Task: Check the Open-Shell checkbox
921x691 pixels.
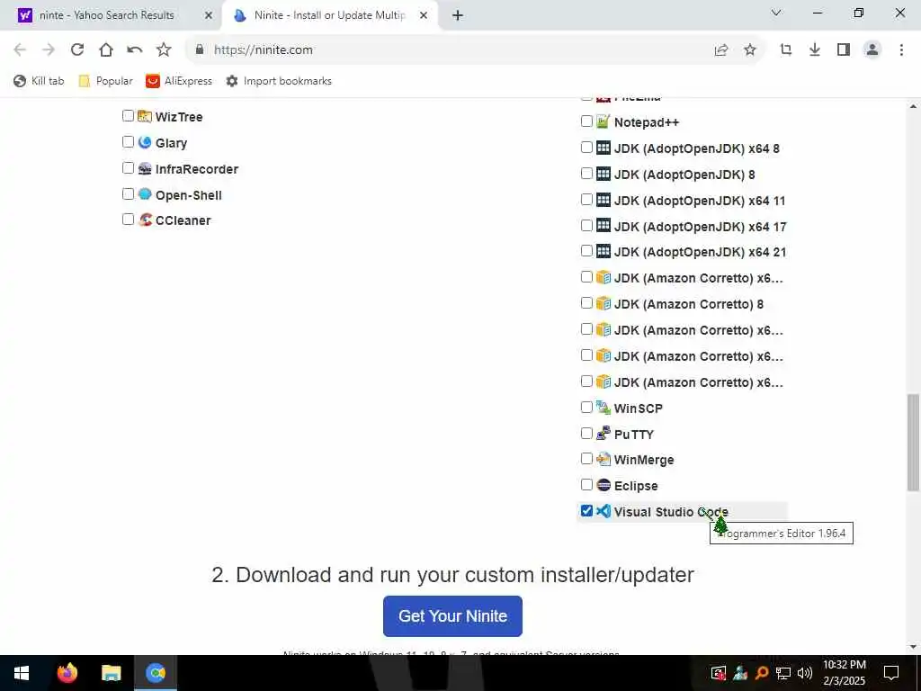Action: point(128,194)
